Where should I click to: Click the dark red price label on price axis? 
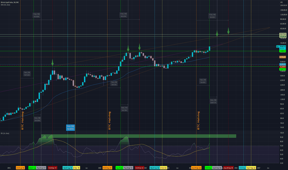[x=283, y=67]
